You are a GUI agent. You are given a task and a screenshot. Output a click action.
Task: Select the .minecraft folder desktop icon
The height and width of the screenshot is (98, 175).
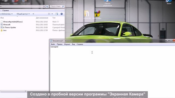87,14
